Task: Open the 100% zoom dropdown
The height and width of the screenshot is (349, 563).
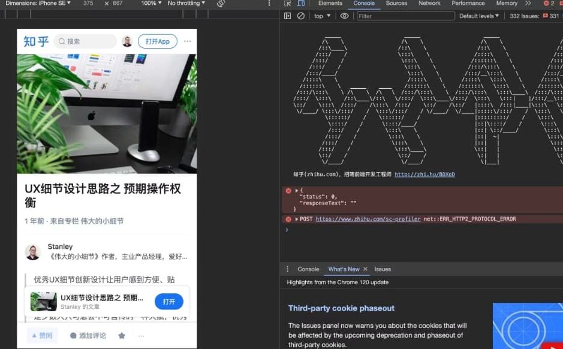Action: 151,3
